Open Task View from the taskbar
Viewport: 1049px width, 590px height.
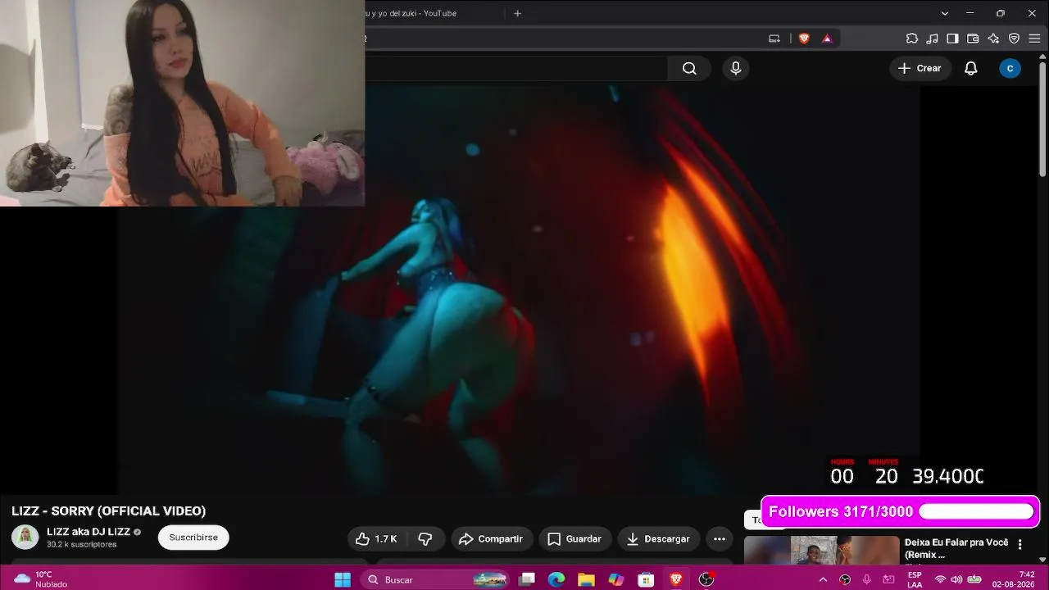pyautogui.click(x=527, y=580)
